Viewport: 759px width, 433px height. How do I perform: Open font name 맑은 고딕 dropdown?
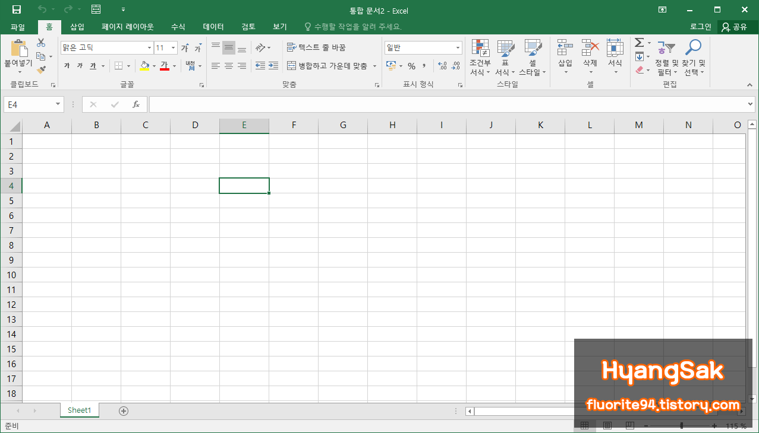coord(149,47)
